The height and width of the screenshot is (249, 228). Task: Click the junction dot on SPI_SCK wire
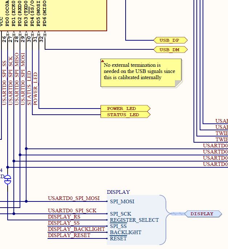pos(14,214)
